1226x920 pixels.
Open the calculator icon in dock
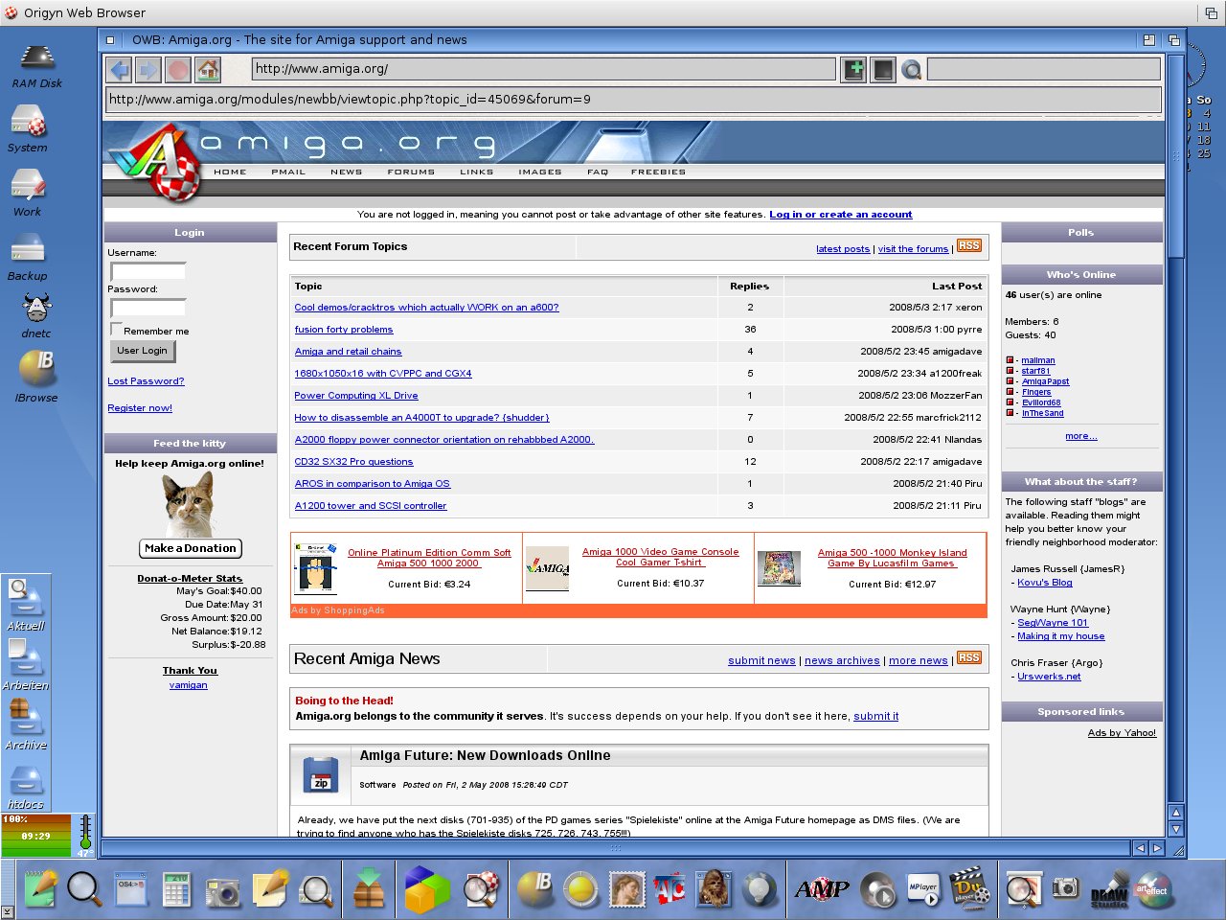[x=176, y=890]
